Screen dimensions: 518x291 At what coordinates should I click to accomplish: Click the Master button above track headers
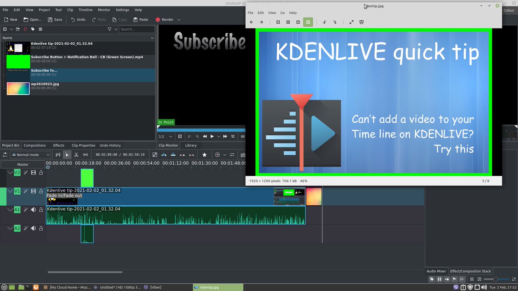click(x=23, y=164)
